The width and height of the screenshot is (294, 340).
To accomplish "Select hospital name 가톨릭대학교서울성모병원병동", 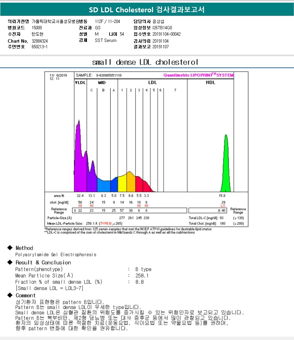I will [x=59, y=21].
